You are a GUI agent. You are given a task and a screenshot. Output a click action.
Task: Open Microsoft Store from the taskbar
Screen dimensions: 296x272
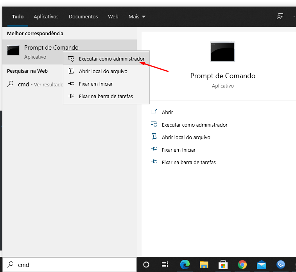(223, 265)
